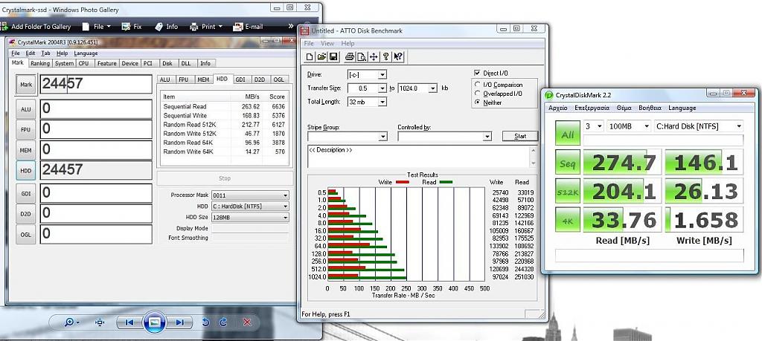Delete photo with red X icon
The height and width of the screenshot is (341, 762).
click(247, 322)
